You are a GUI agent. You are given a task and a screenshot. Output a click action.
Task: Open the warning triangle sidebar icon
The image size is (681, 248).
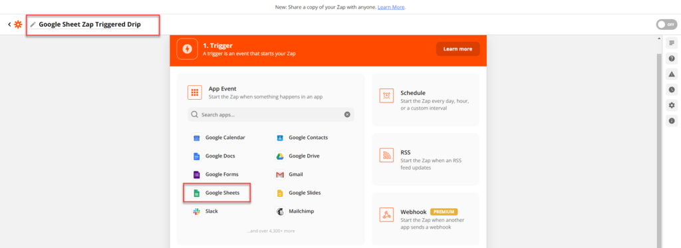(x=672, y=74)
